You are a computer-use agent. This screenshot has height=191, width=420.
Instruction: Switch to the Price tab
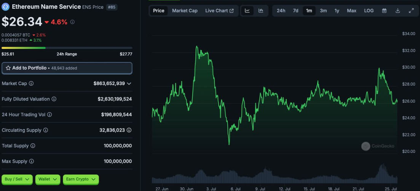tap(158, 11)
